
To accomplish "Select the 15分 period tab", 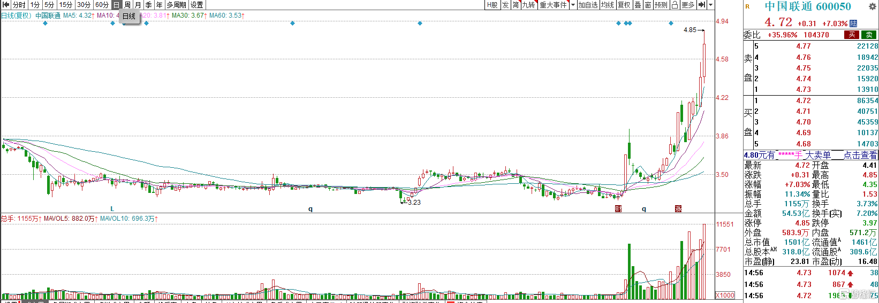I will [66, 5].
